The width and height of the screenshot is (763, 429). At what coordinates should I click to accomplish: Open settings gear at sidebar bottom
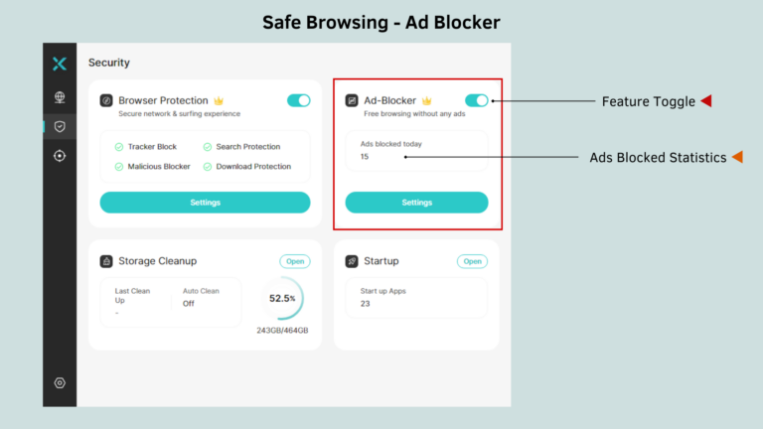click(60, 382)
